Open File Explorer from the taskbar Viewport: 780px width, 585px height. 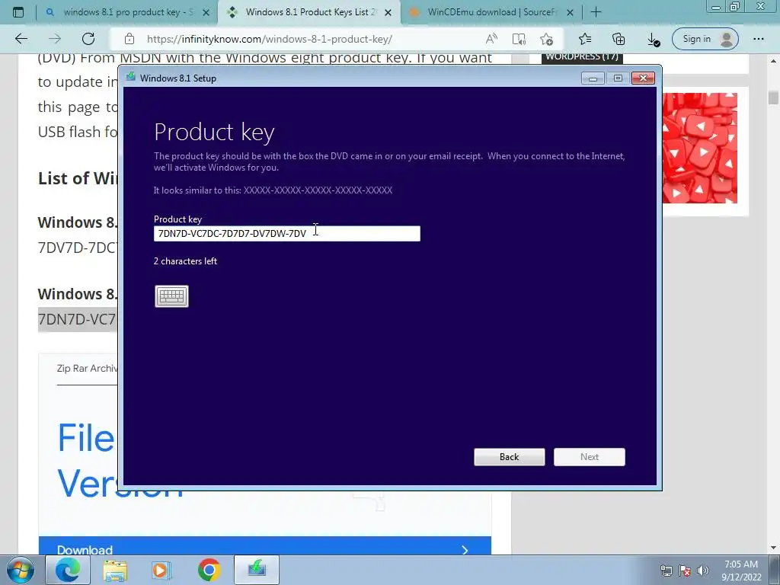tap(115, 570)
